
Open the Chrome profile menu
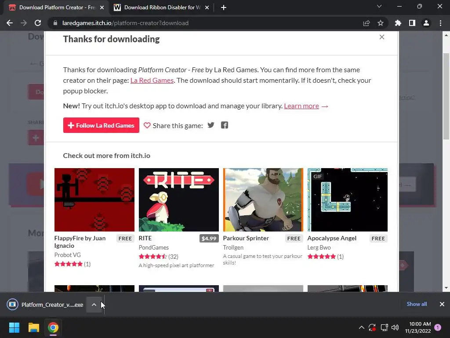[x=426, y=23]
